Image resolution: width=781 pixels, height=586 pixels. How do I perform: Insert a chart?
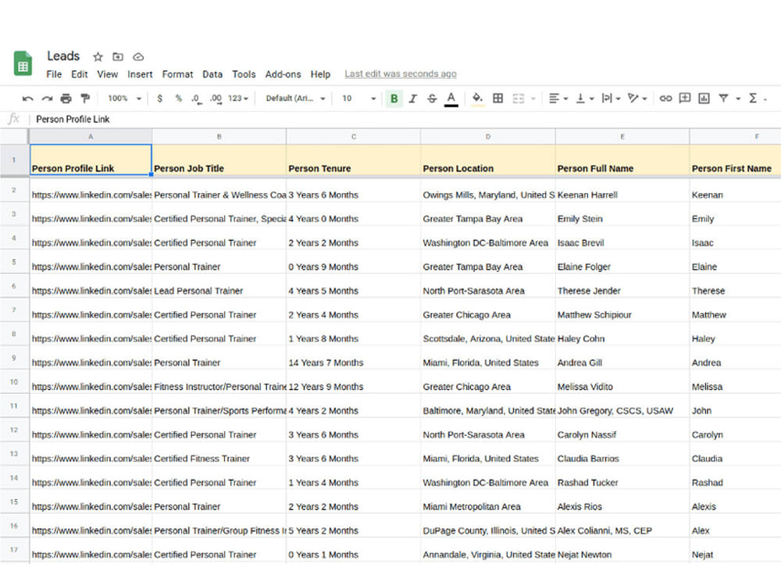[x=704, y=98]
